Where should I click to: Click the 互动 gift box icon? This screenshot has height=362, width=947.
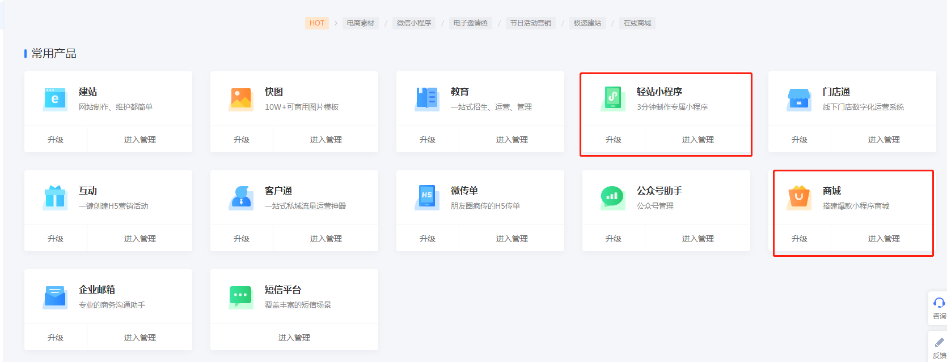55,198
